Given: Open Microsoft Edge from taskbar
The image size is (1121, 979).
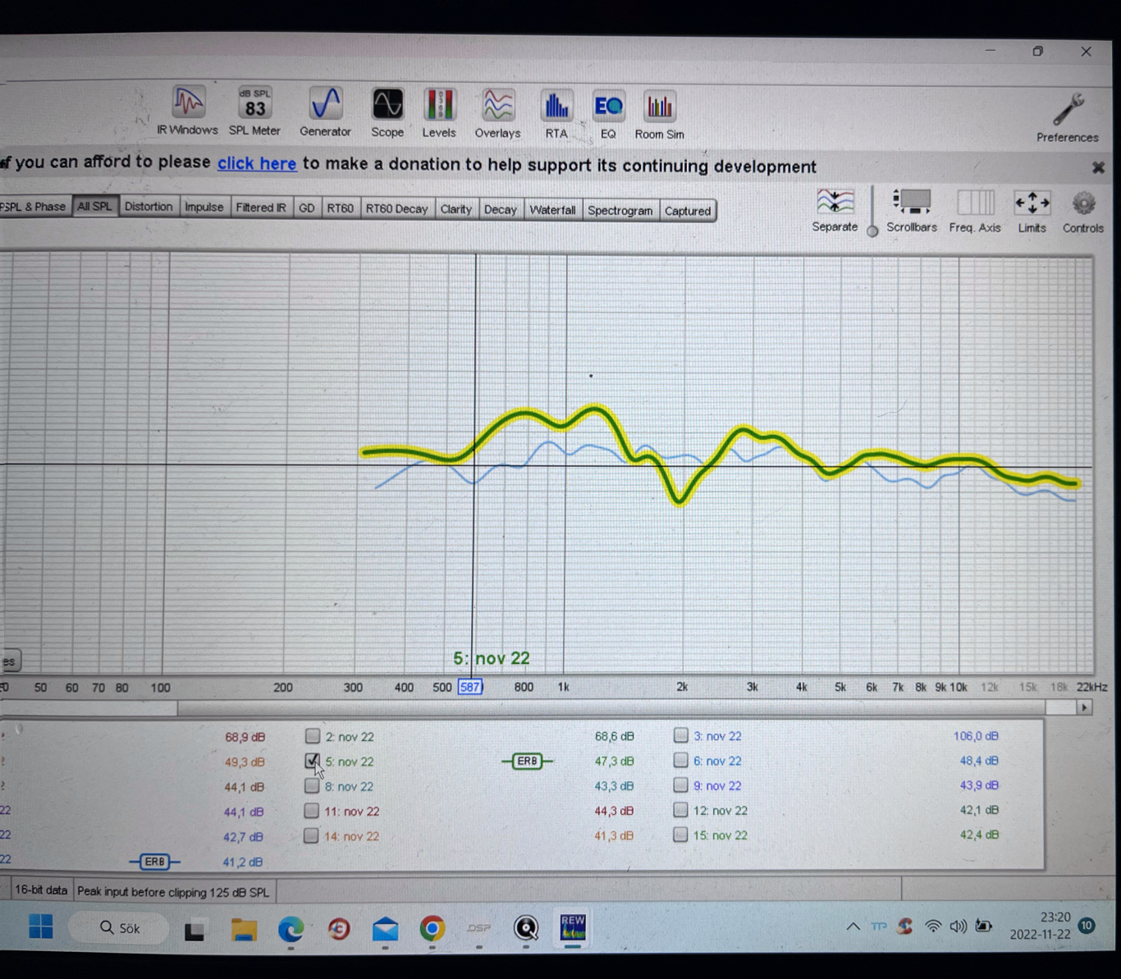Looking at the screenshot, I should [x=291, y=929].
